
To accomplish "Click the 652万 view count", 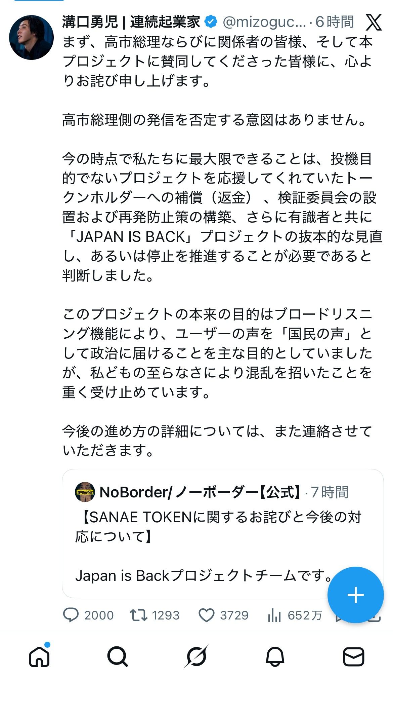I will click(303, 615).
